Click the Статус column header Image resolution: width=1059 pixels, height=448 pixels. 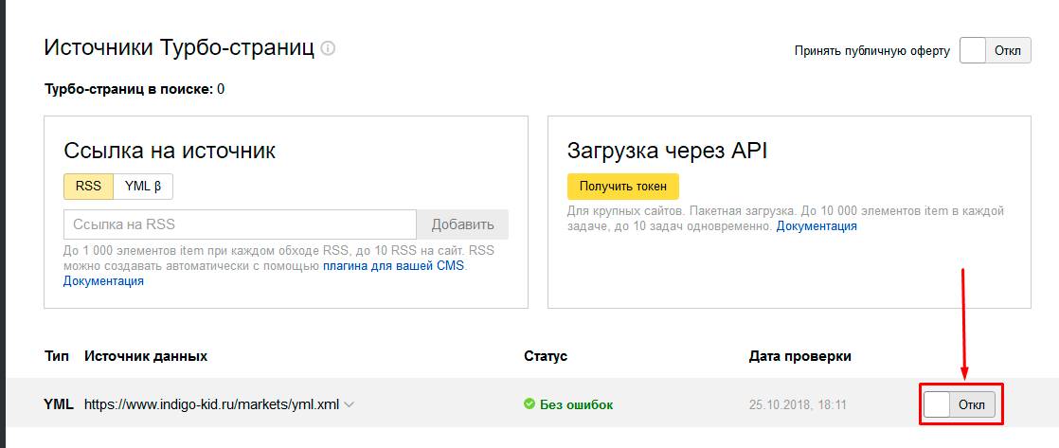click(x=546, y=356)
